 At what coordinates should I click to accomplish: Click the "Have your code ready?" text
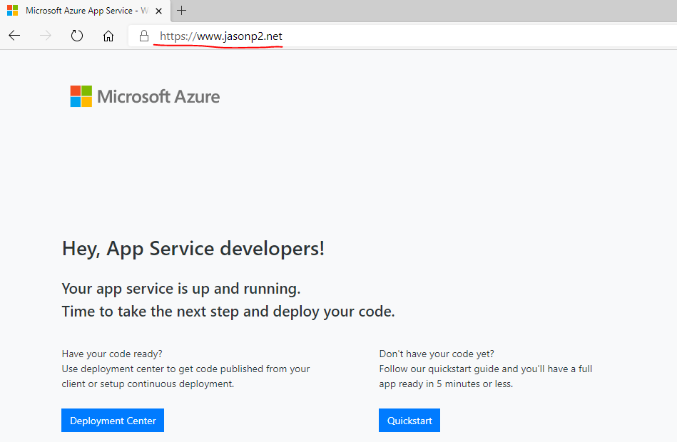(112, 354)
